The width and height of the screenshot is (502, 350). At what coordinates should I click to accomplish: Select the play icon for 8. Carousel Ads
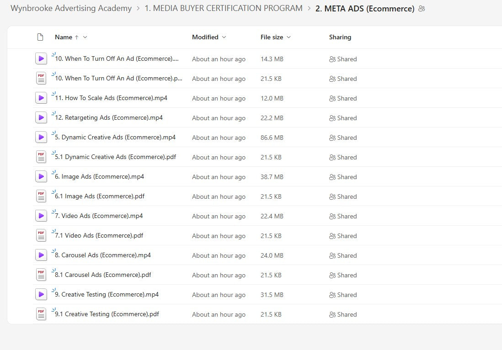point(41,255)
